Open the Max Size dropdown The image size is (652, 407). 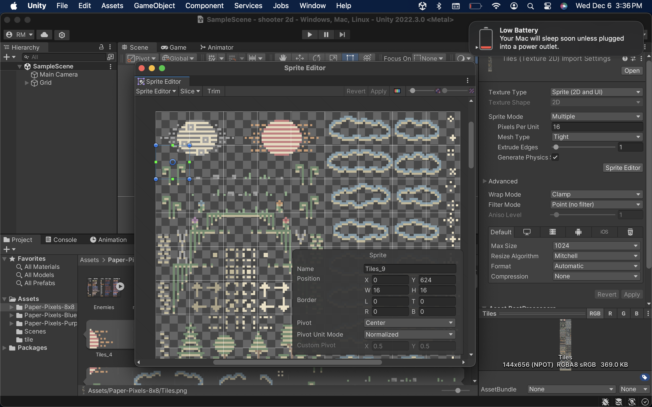(x=596, y=246)
